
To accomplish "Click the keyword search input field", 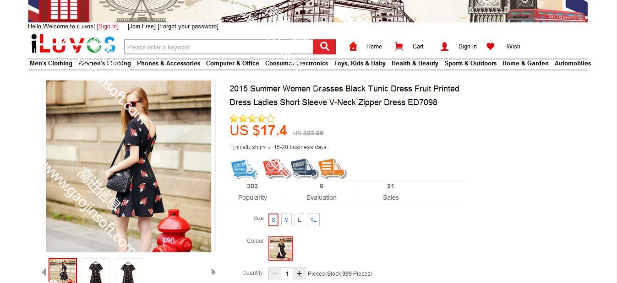I will pyautogui.click(x=219, y=47).
